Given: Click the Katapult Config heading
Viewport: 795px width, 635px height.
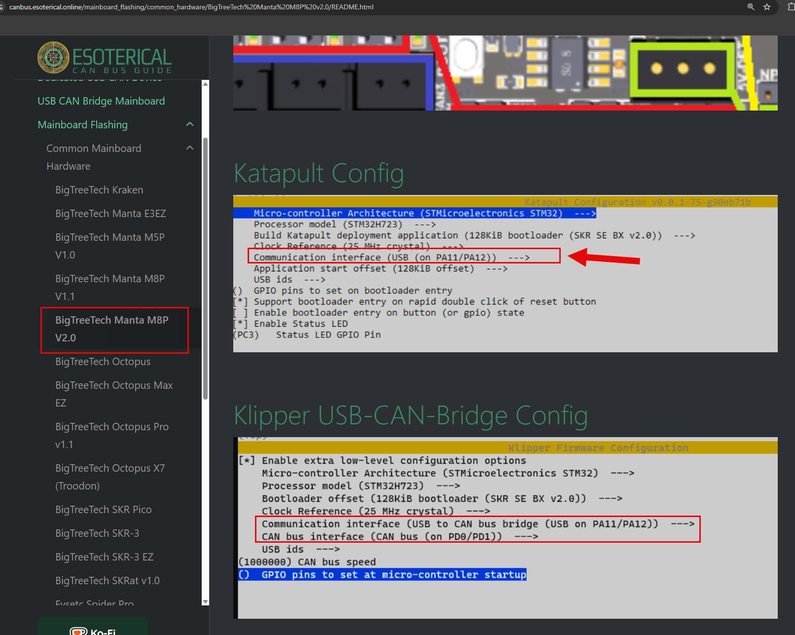Looking at the screenshot, I should click(319, 173).
